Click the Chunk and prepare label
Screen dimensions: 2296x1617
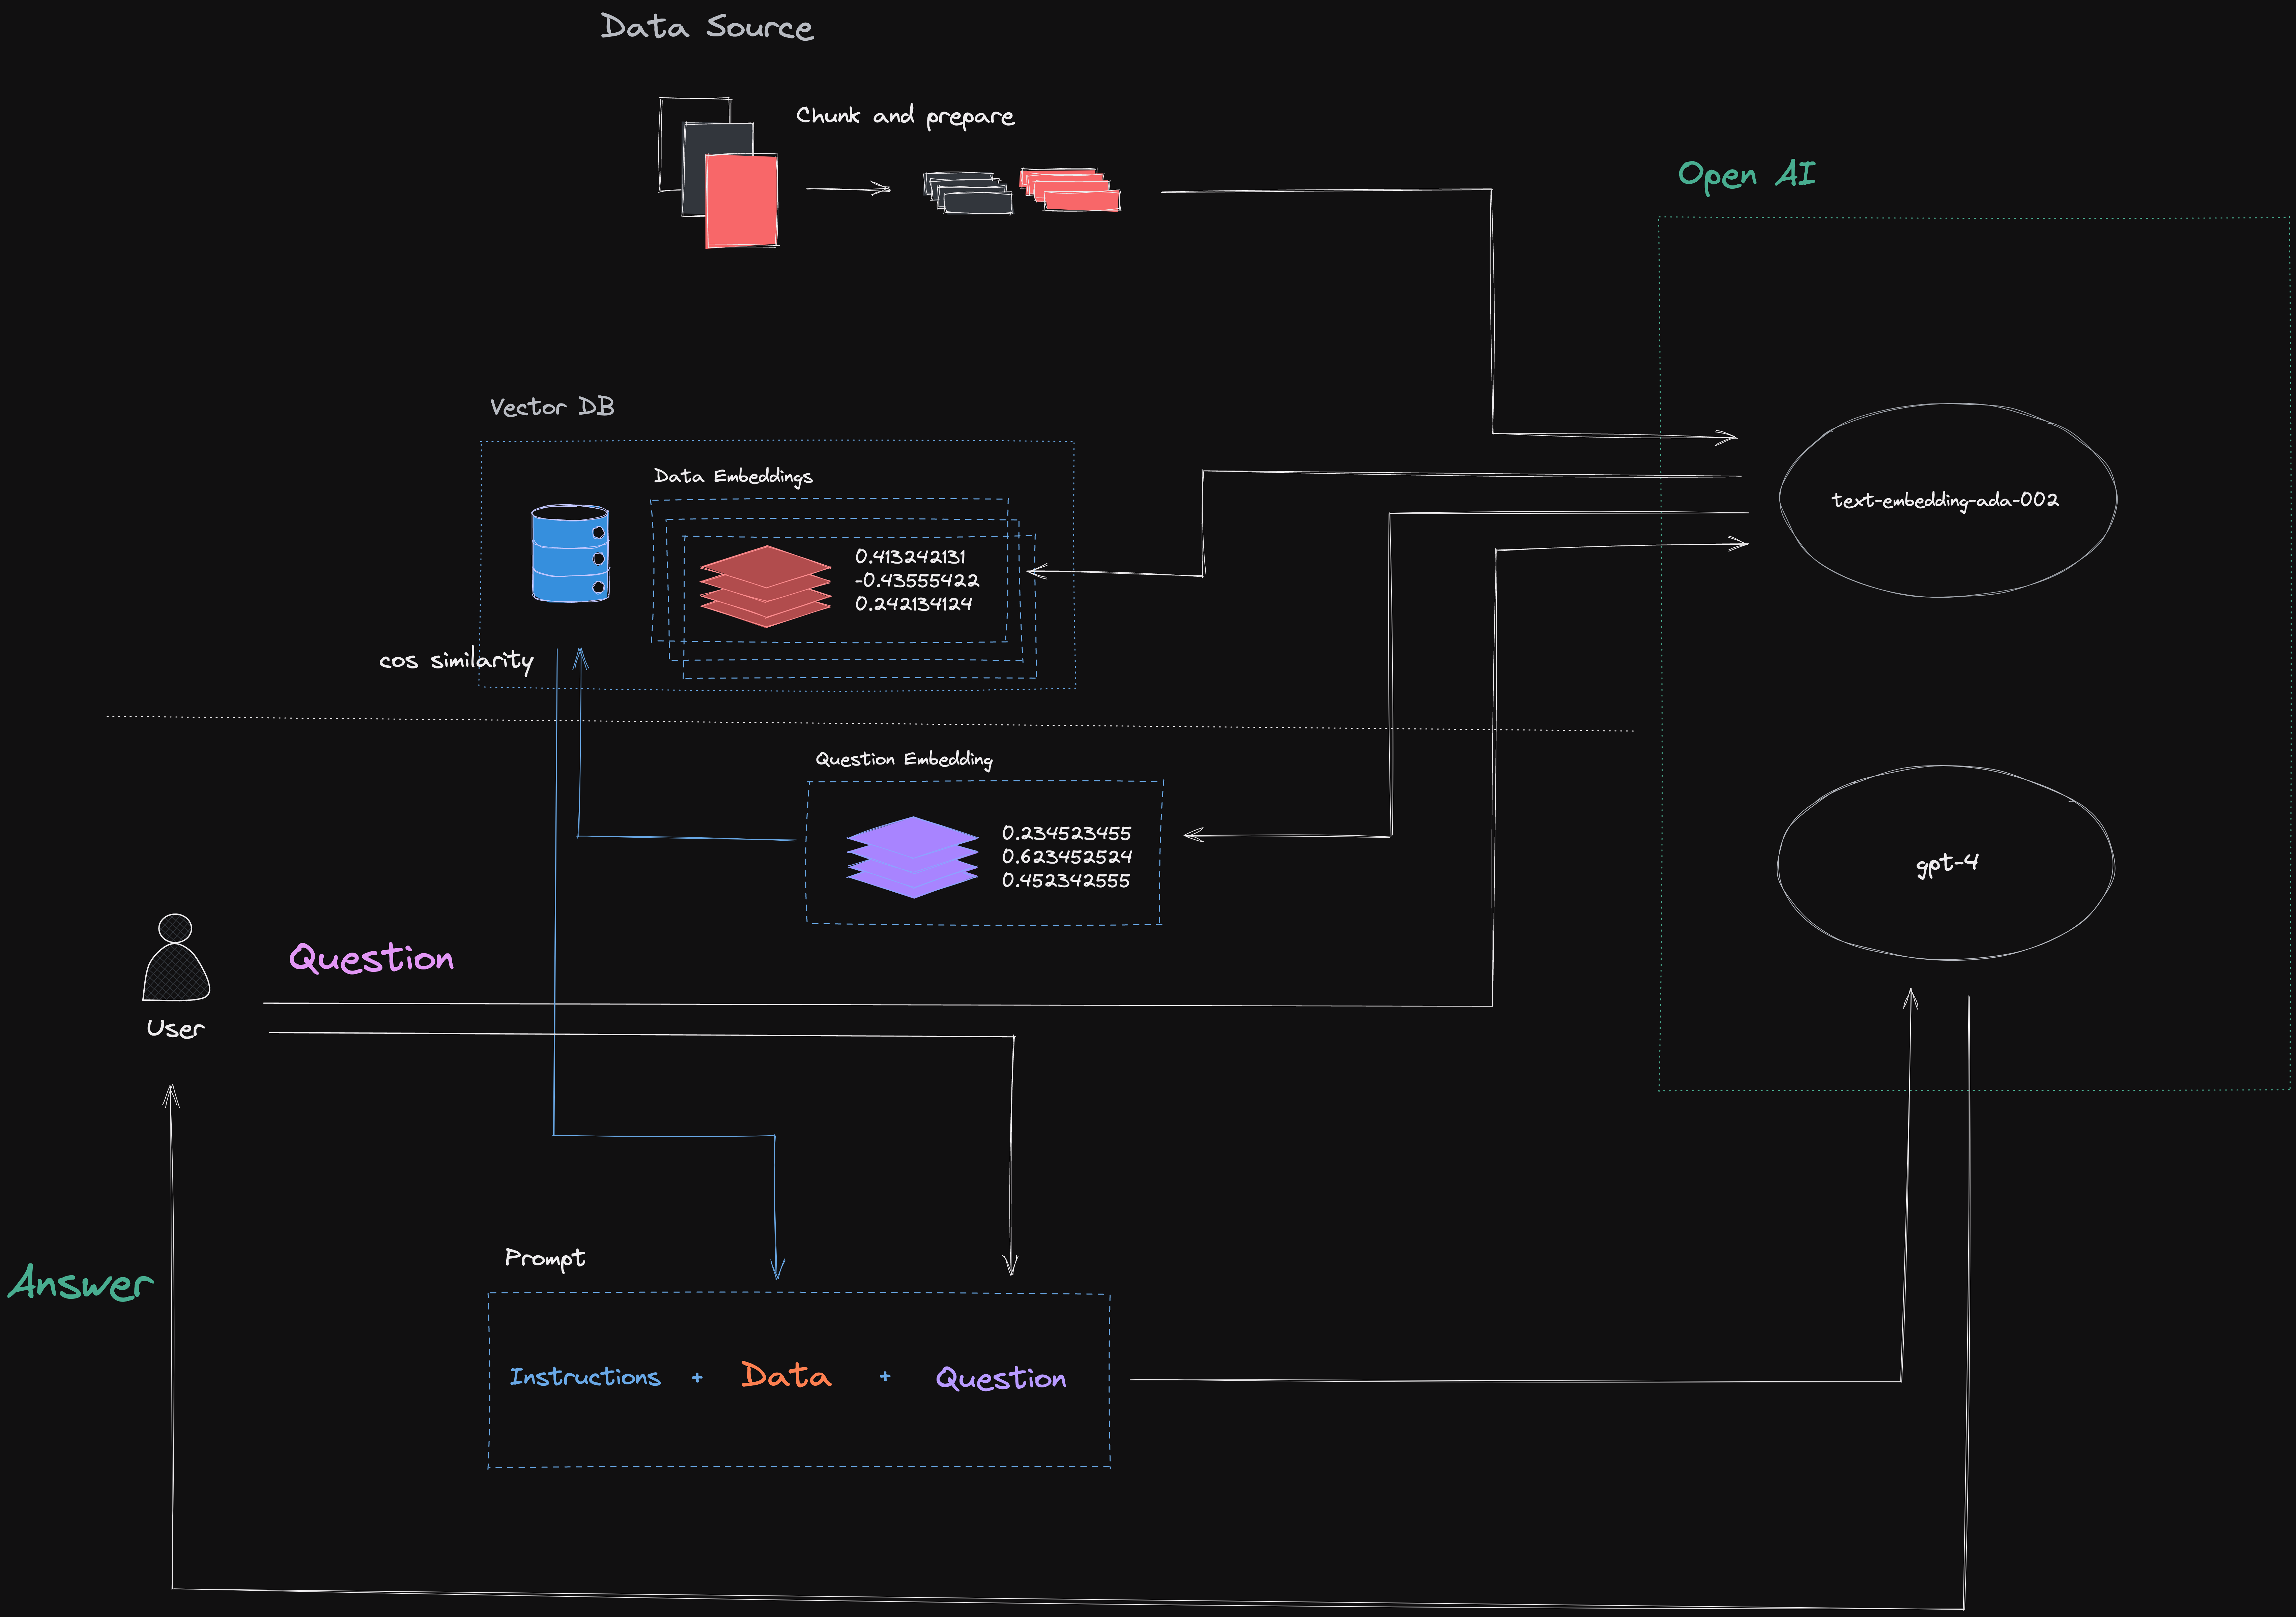(904, 116)
